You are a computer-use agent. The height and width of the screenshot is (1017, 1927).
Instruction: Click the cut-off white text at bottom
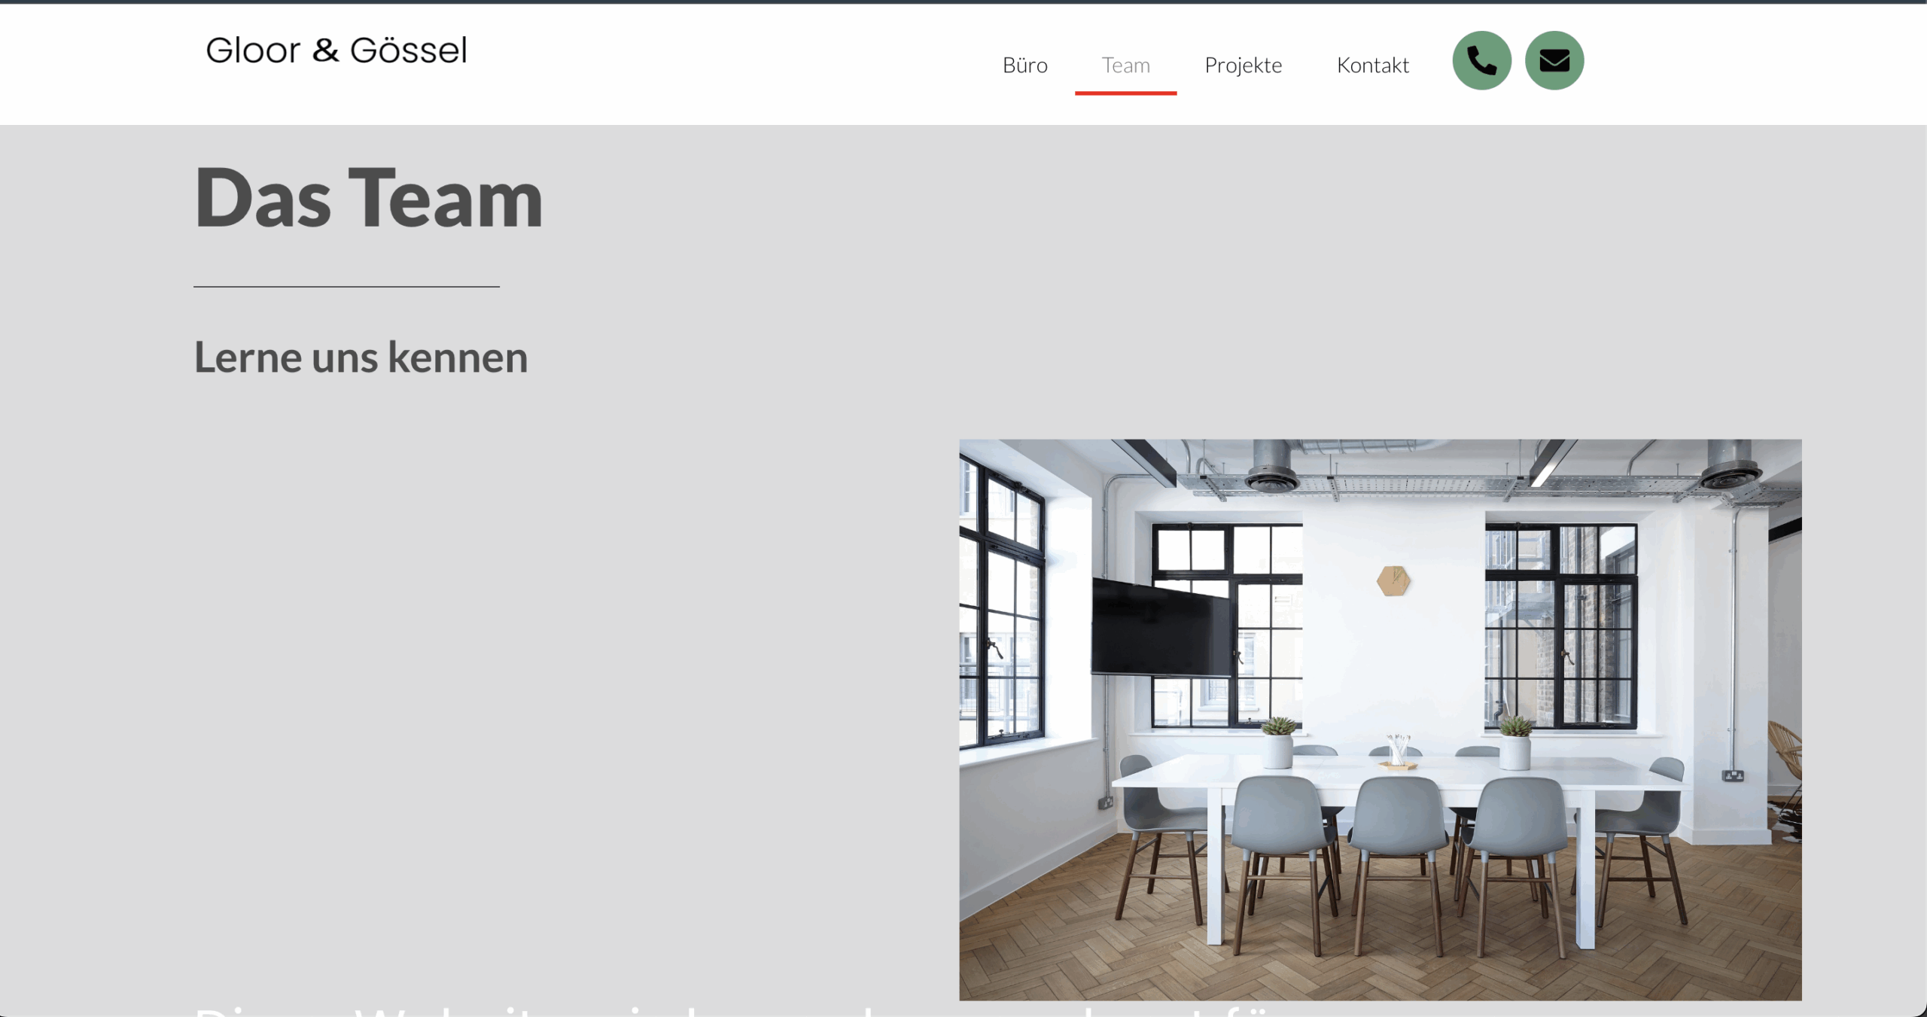pos(738,1009)
